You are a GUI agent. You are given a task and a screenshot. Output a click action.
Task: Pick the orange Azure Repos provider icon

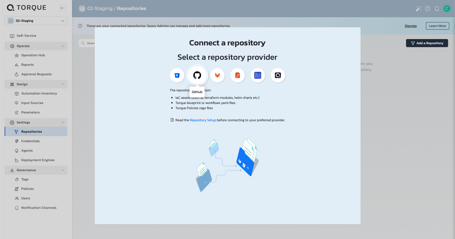[238, 75]
